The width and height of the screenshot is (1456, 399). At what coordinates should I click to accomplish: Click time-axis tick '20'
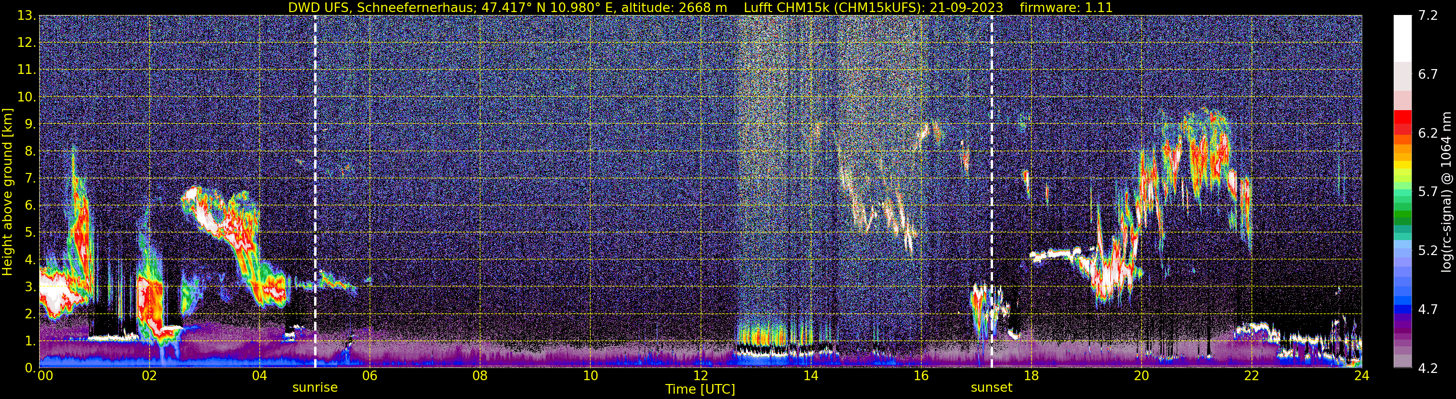click(x=1141, y=376)
